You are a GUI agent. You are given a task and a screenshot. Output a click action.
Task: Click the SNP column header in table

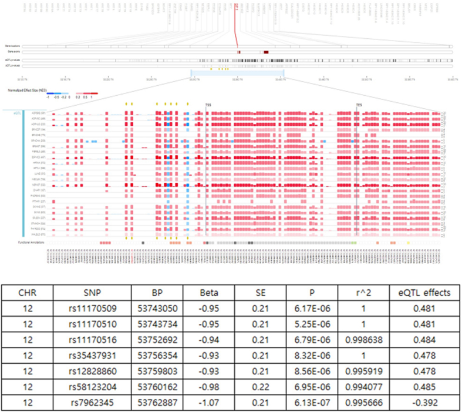coord(92,293)
